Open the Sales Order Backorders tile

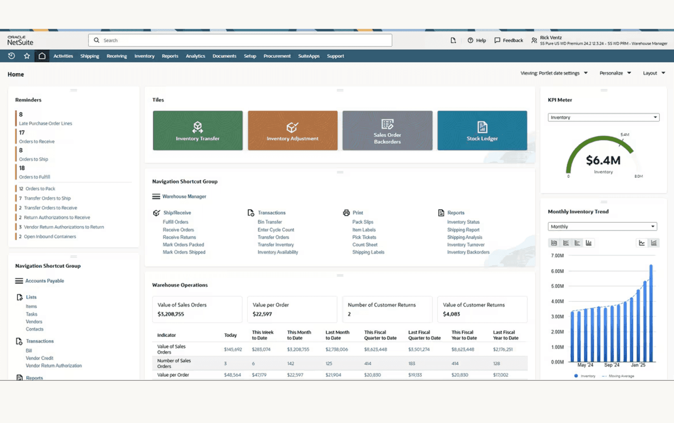tap(387, 131)
